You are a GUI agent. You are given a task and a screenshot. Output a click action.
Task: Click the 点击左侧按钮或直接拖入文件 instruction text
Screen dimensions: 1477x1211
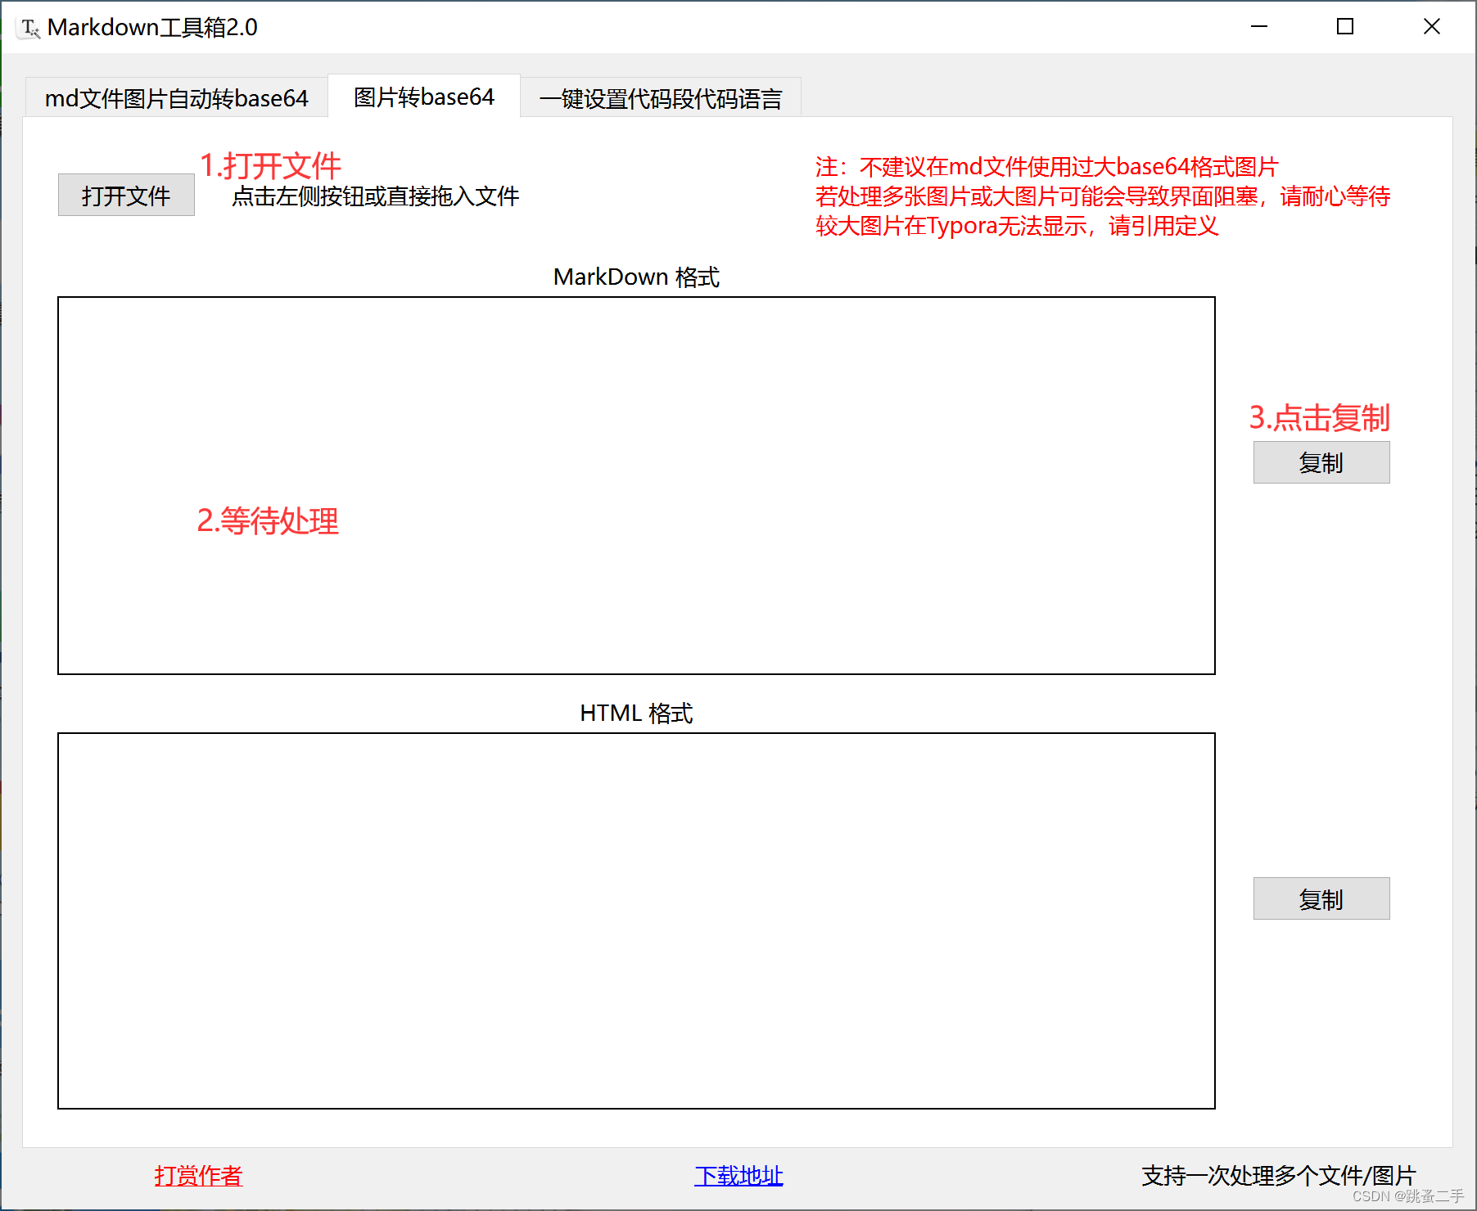(376, 196)
